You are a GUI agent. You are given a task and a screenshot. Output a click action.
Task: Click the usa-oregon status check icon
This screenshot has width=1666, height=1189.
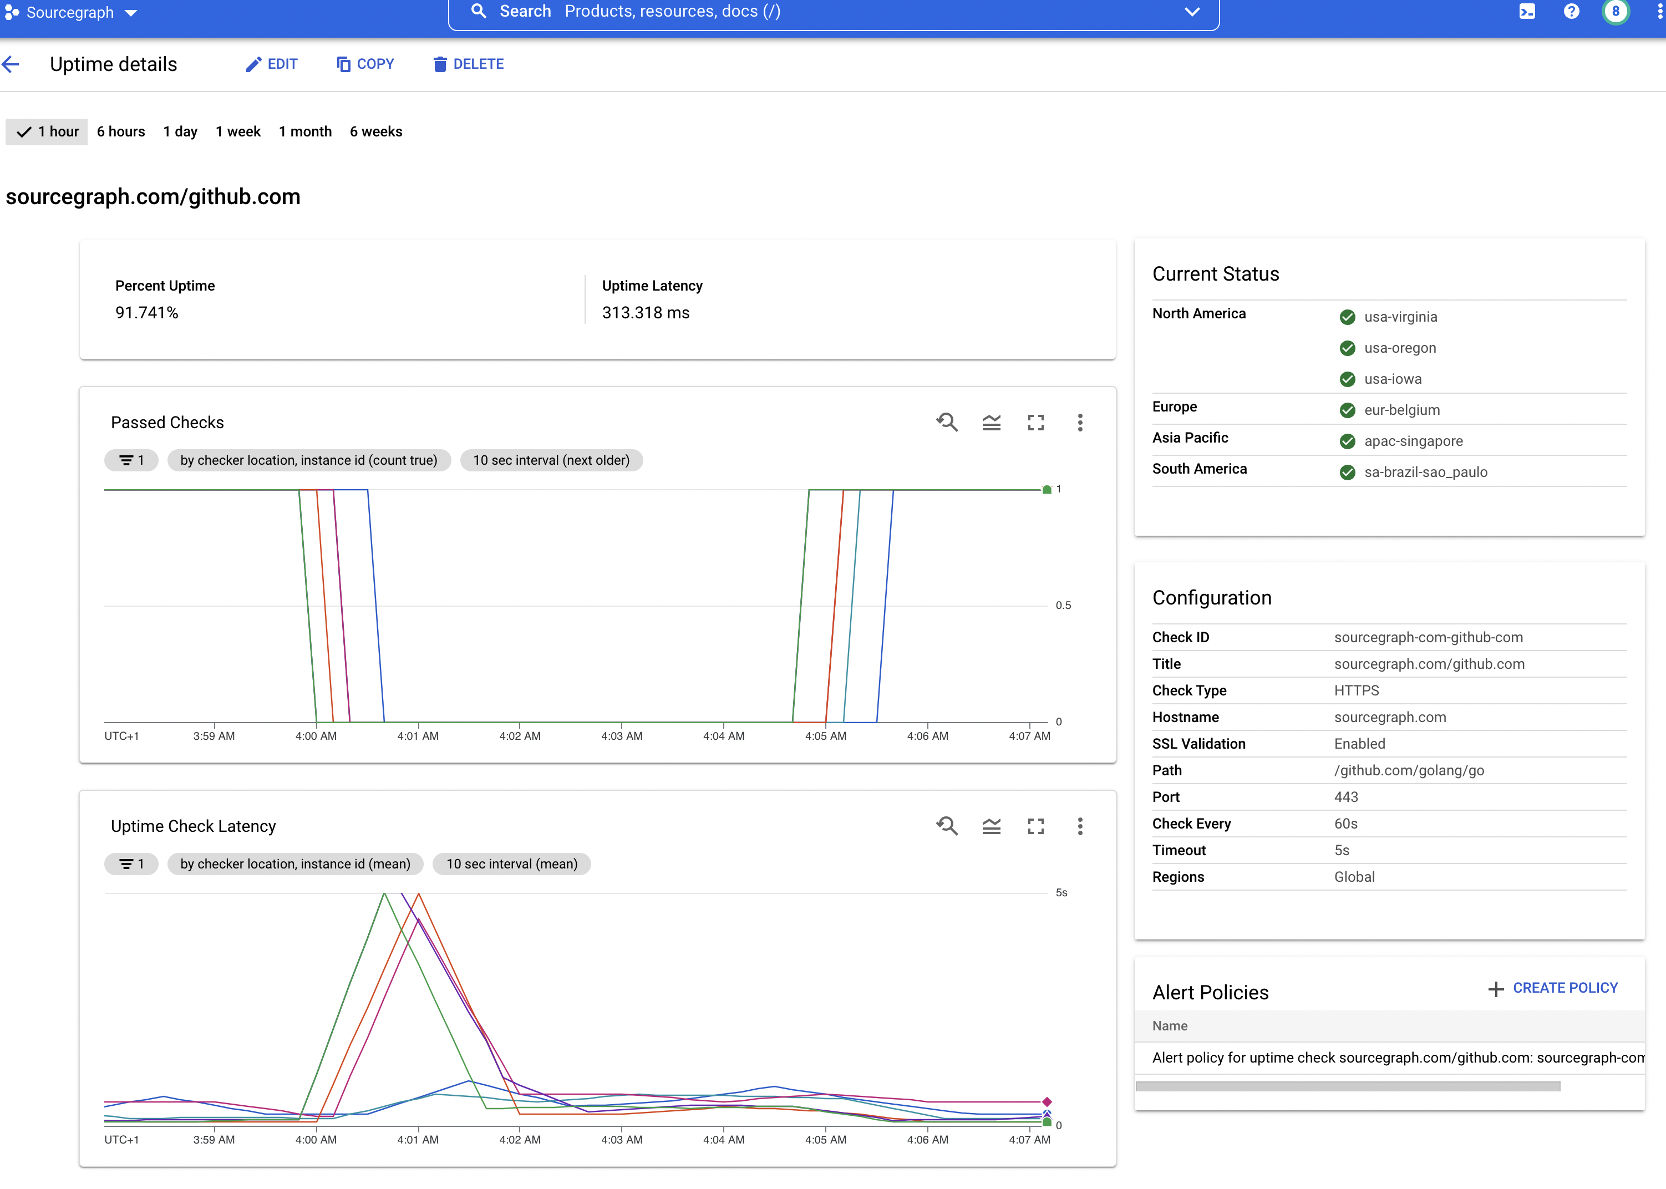[x=1347, y=348]
